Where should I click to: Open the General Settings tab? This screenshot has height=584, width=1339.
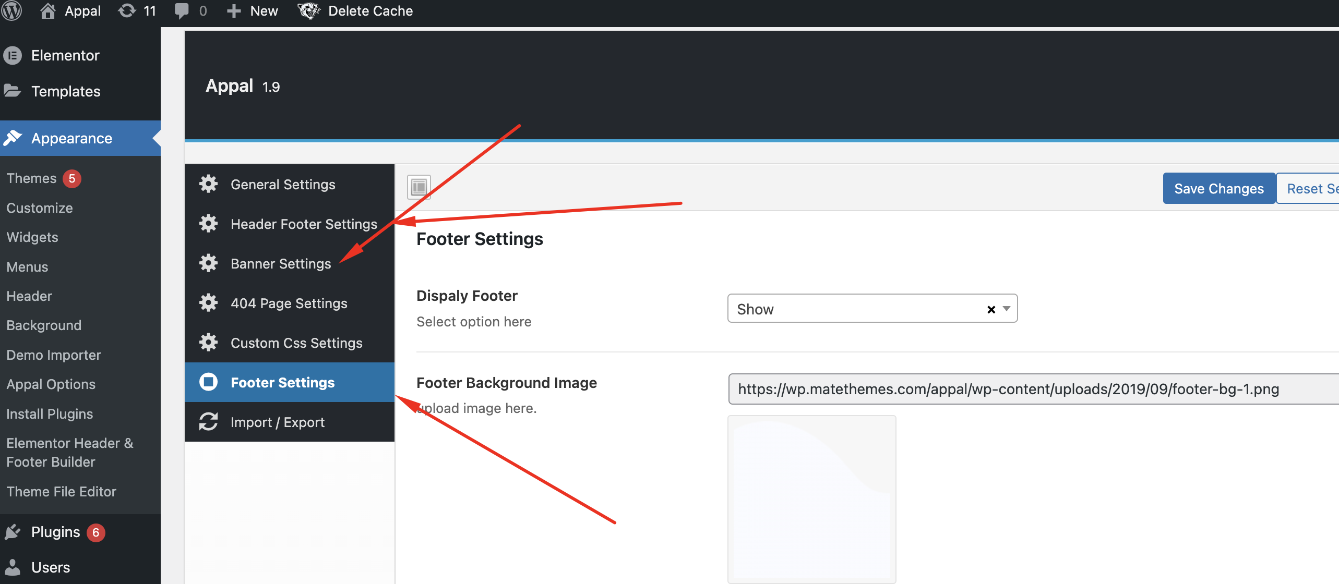(x=290, y=184)
